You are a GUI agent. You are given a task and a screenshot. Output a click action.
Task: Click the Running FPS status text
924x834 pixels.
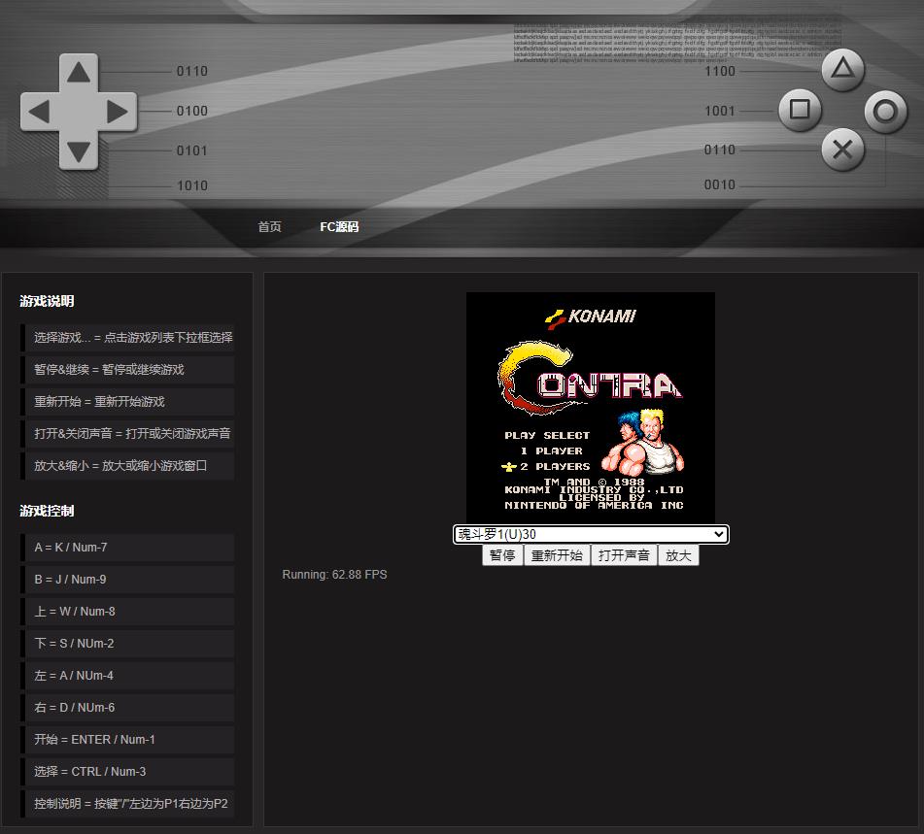[334, 574]
